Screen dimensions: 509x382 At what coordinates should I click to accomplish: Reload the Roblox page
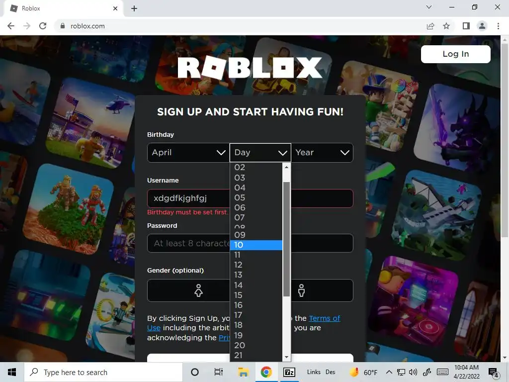click(43, 26)
